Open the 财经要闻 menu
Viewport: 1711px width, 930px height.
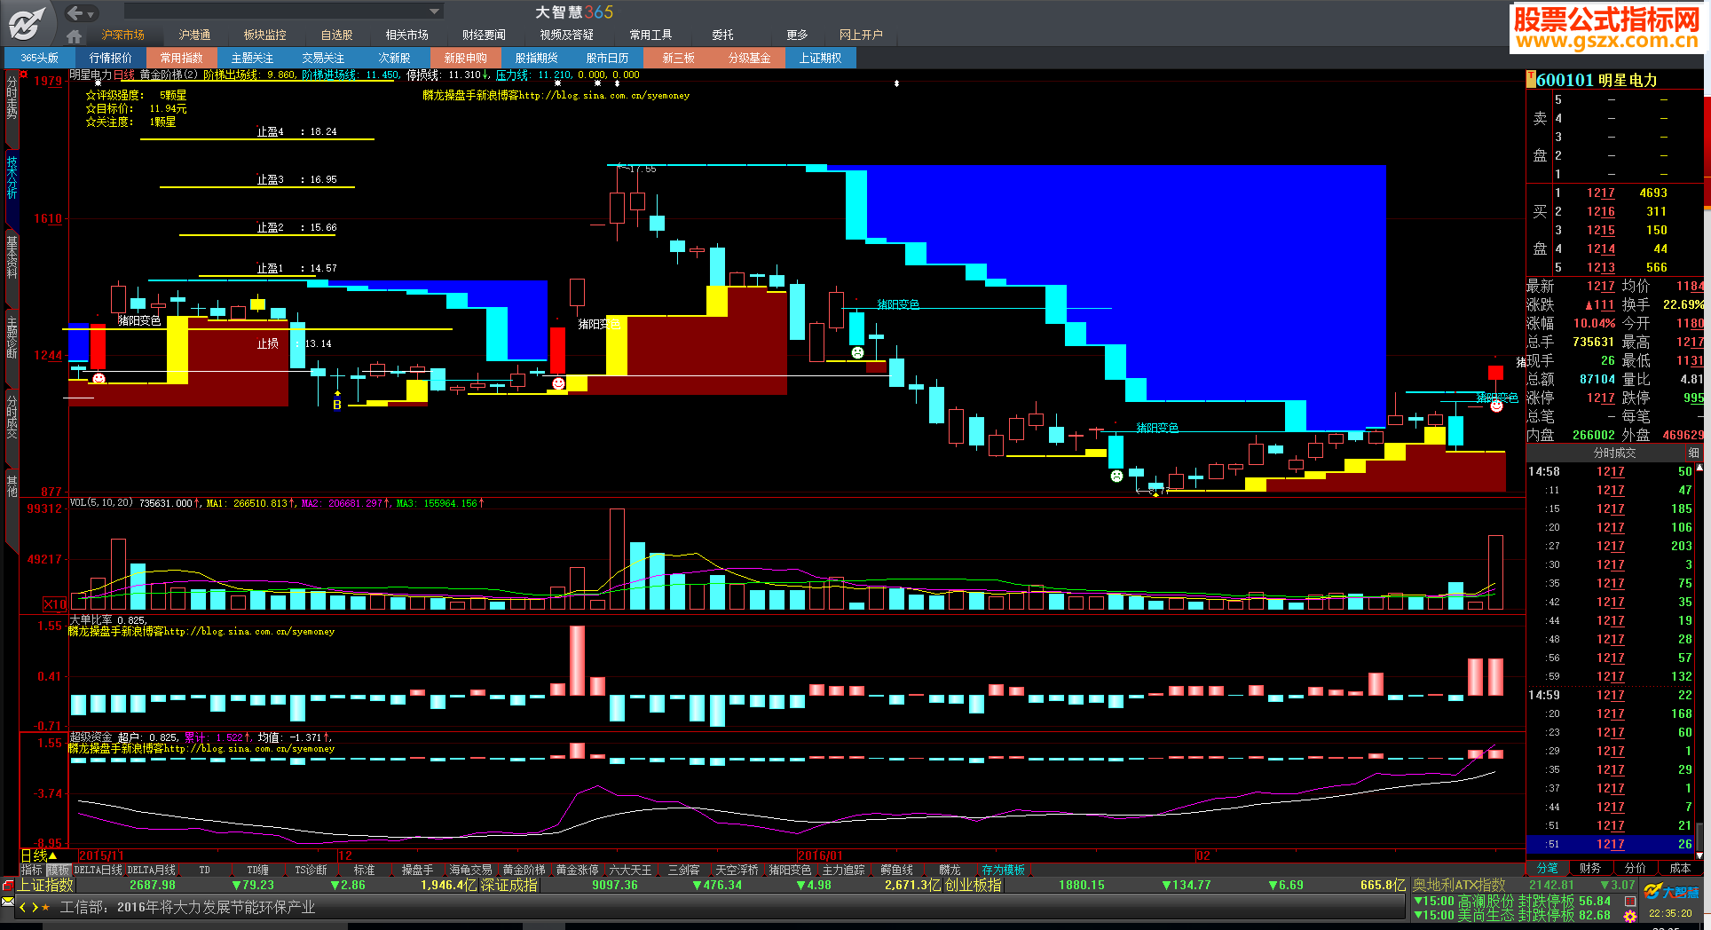point(484,35)
